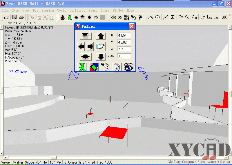
Task: Click the y coordinate field in Walker
Action: click(124, 42)
